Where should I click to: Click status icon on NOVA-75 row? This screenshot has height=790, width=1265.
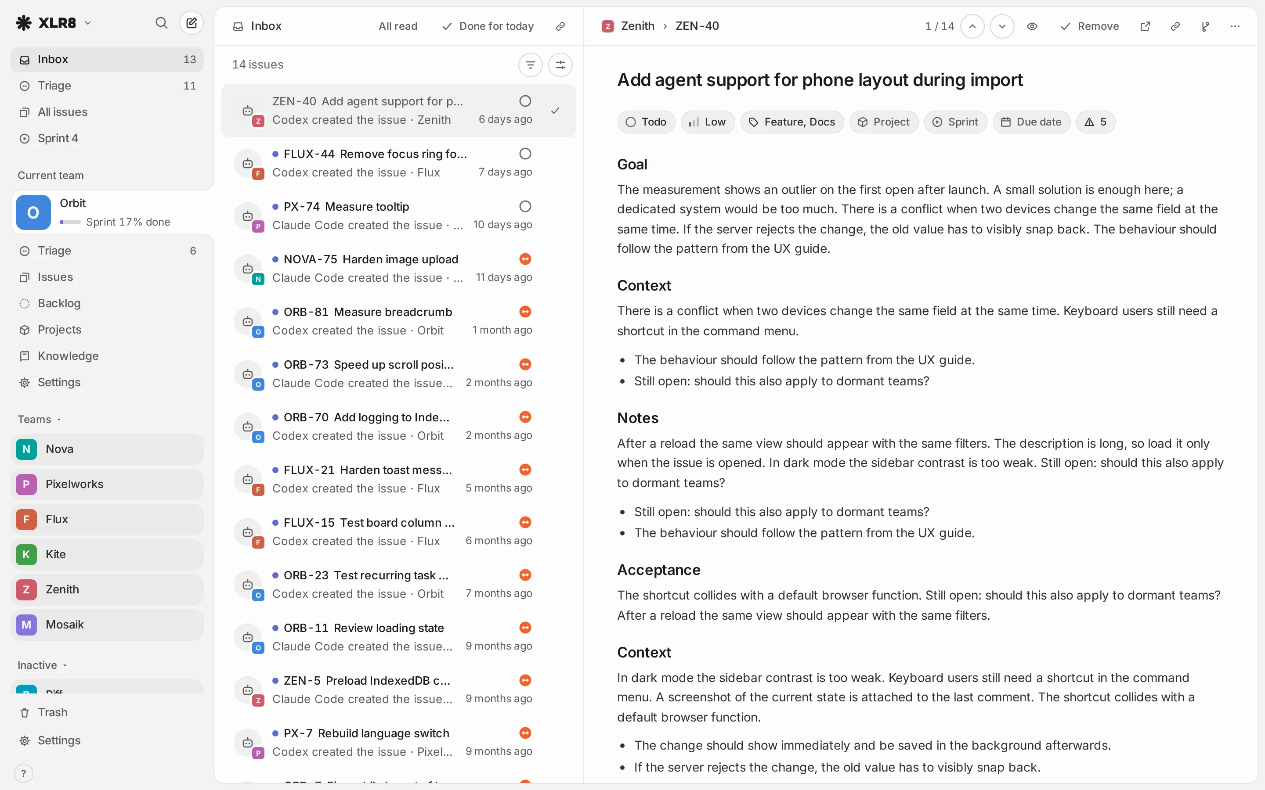click(x=525, y=259)
